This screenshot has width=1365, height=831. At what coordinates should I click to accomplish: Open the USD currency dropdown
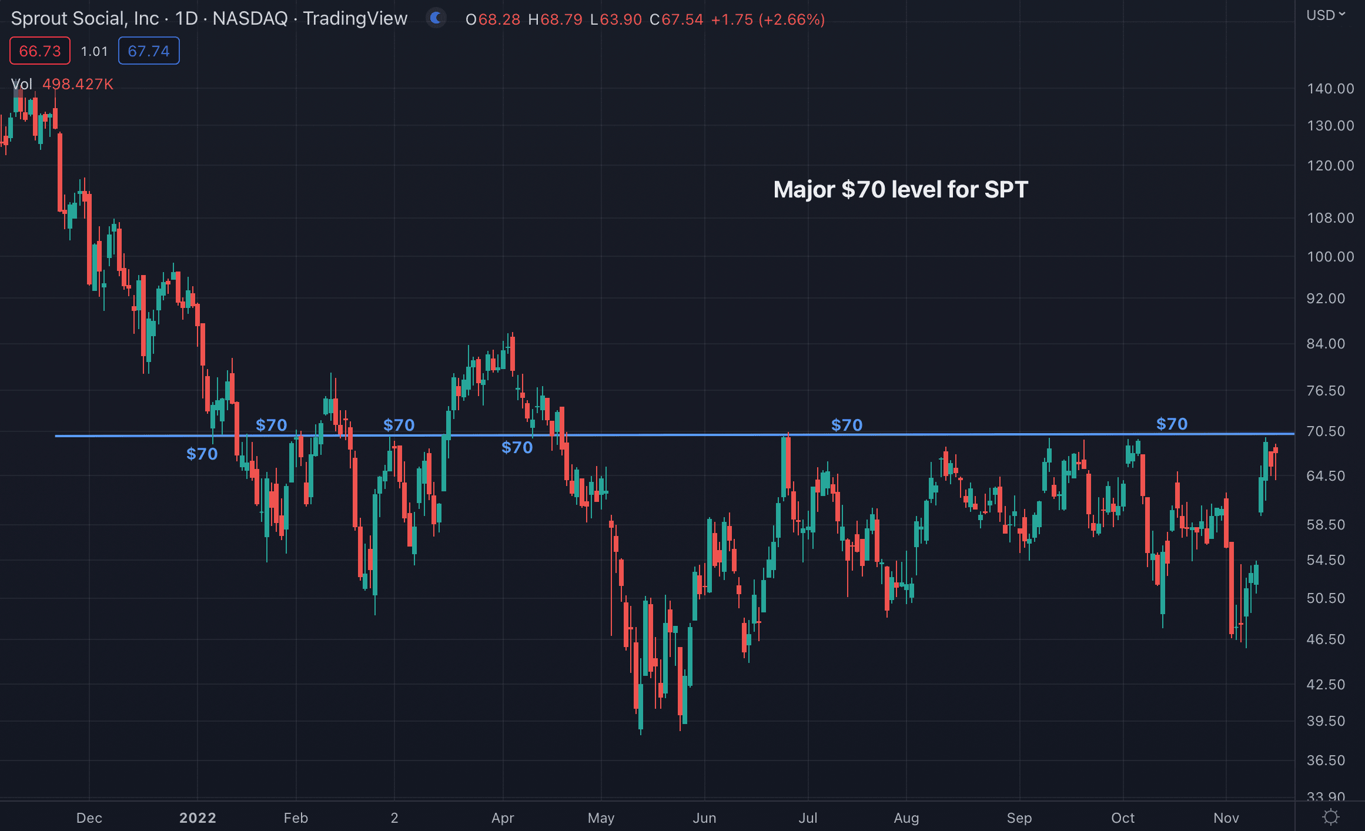coord(1326,15)
